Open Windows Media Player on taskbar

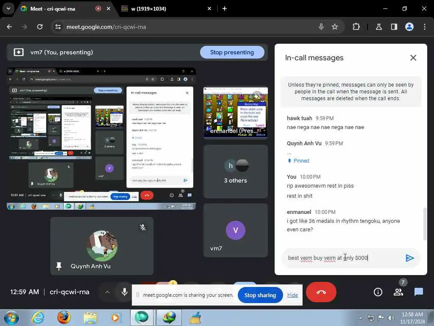(116, 318)
